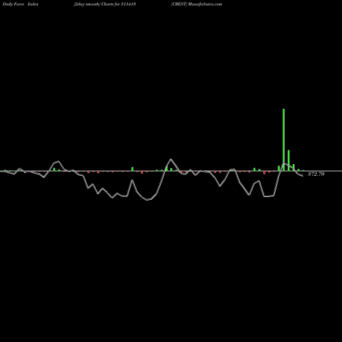Click the 'Daily Force Index' title text

point(21,4)
